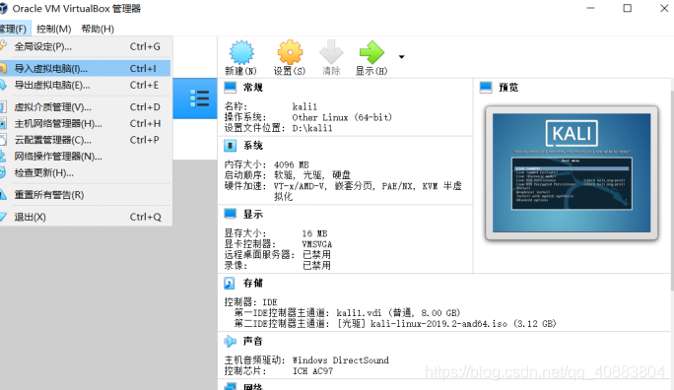Open the File (管理) menu

pos(14,29)
